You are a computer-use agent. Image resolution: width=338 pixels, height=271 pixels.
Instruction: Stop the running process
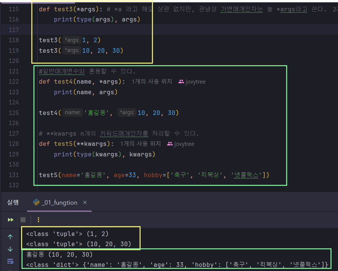[x=23, y=220]
